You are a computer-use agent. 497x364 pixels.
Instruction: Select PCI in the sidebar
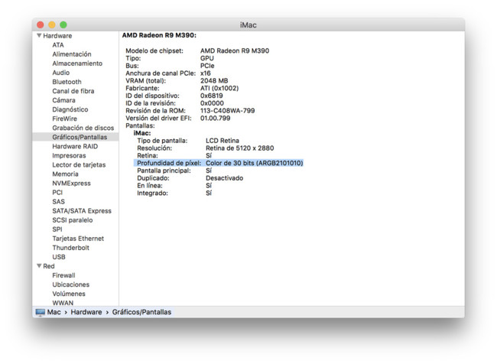[57, 193]
